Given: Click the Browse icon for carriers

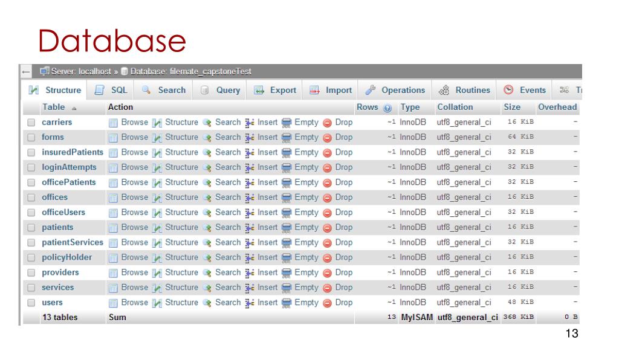Looking at the screenshot, I should tap(113, 123).
